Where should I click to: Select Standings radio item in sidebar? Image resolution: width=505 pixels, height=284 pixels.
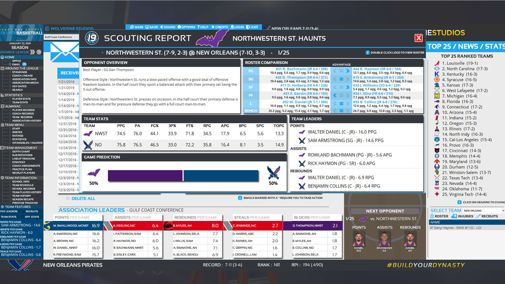click(x=10, y=72)
